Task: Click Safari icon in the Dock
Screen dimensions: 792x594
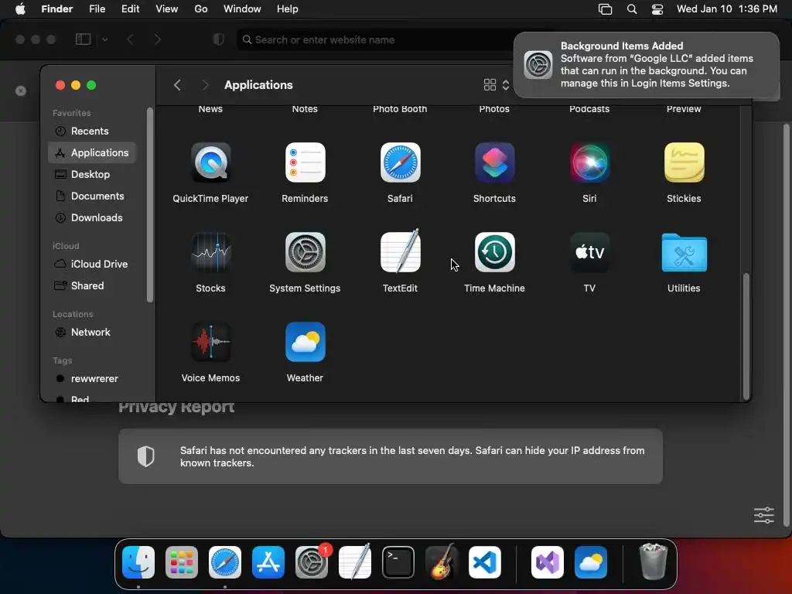Action: click(225, 562)
